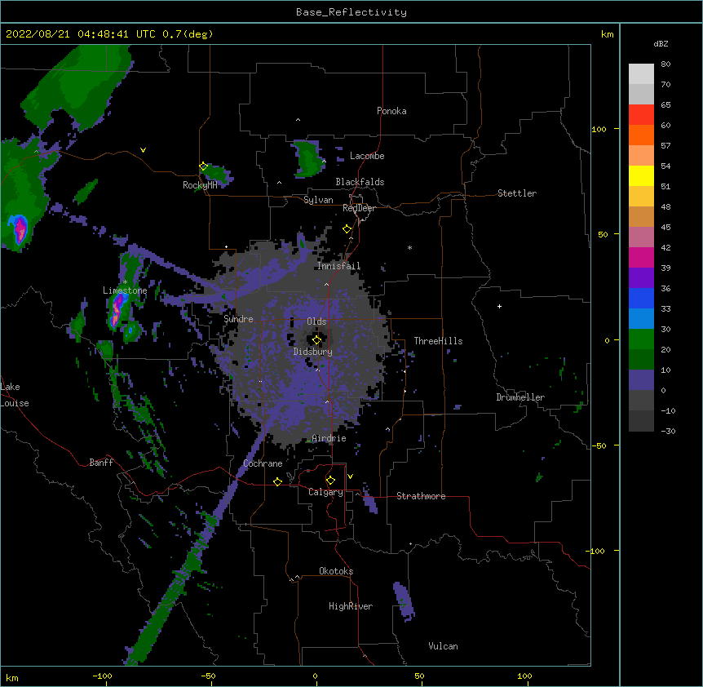
Task: Click the Ponoka city label
Action: [x=391, y=111]
